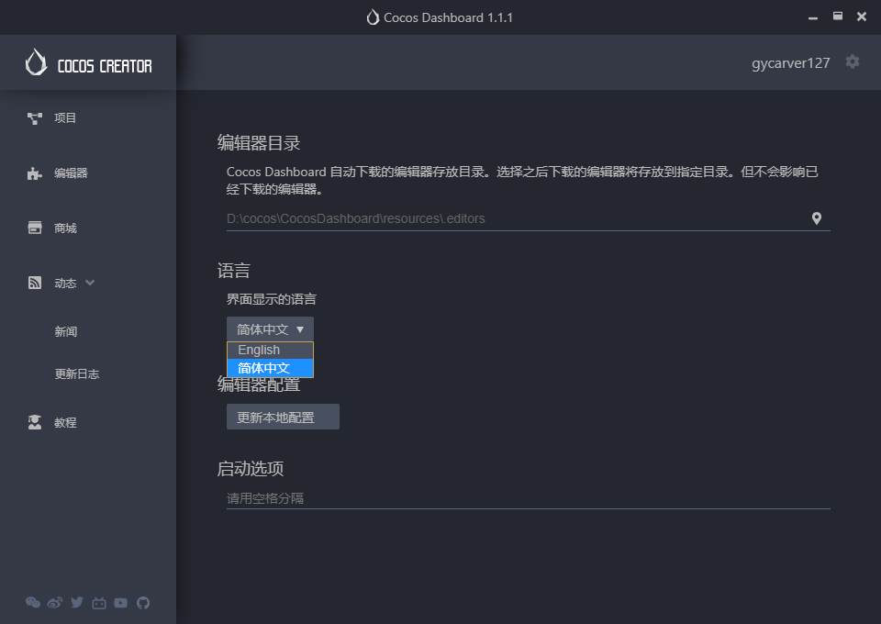Open 更新日志 changelog page
Image resolution: width=881 pixels, height=624 pixels.
tap(77, 374)
